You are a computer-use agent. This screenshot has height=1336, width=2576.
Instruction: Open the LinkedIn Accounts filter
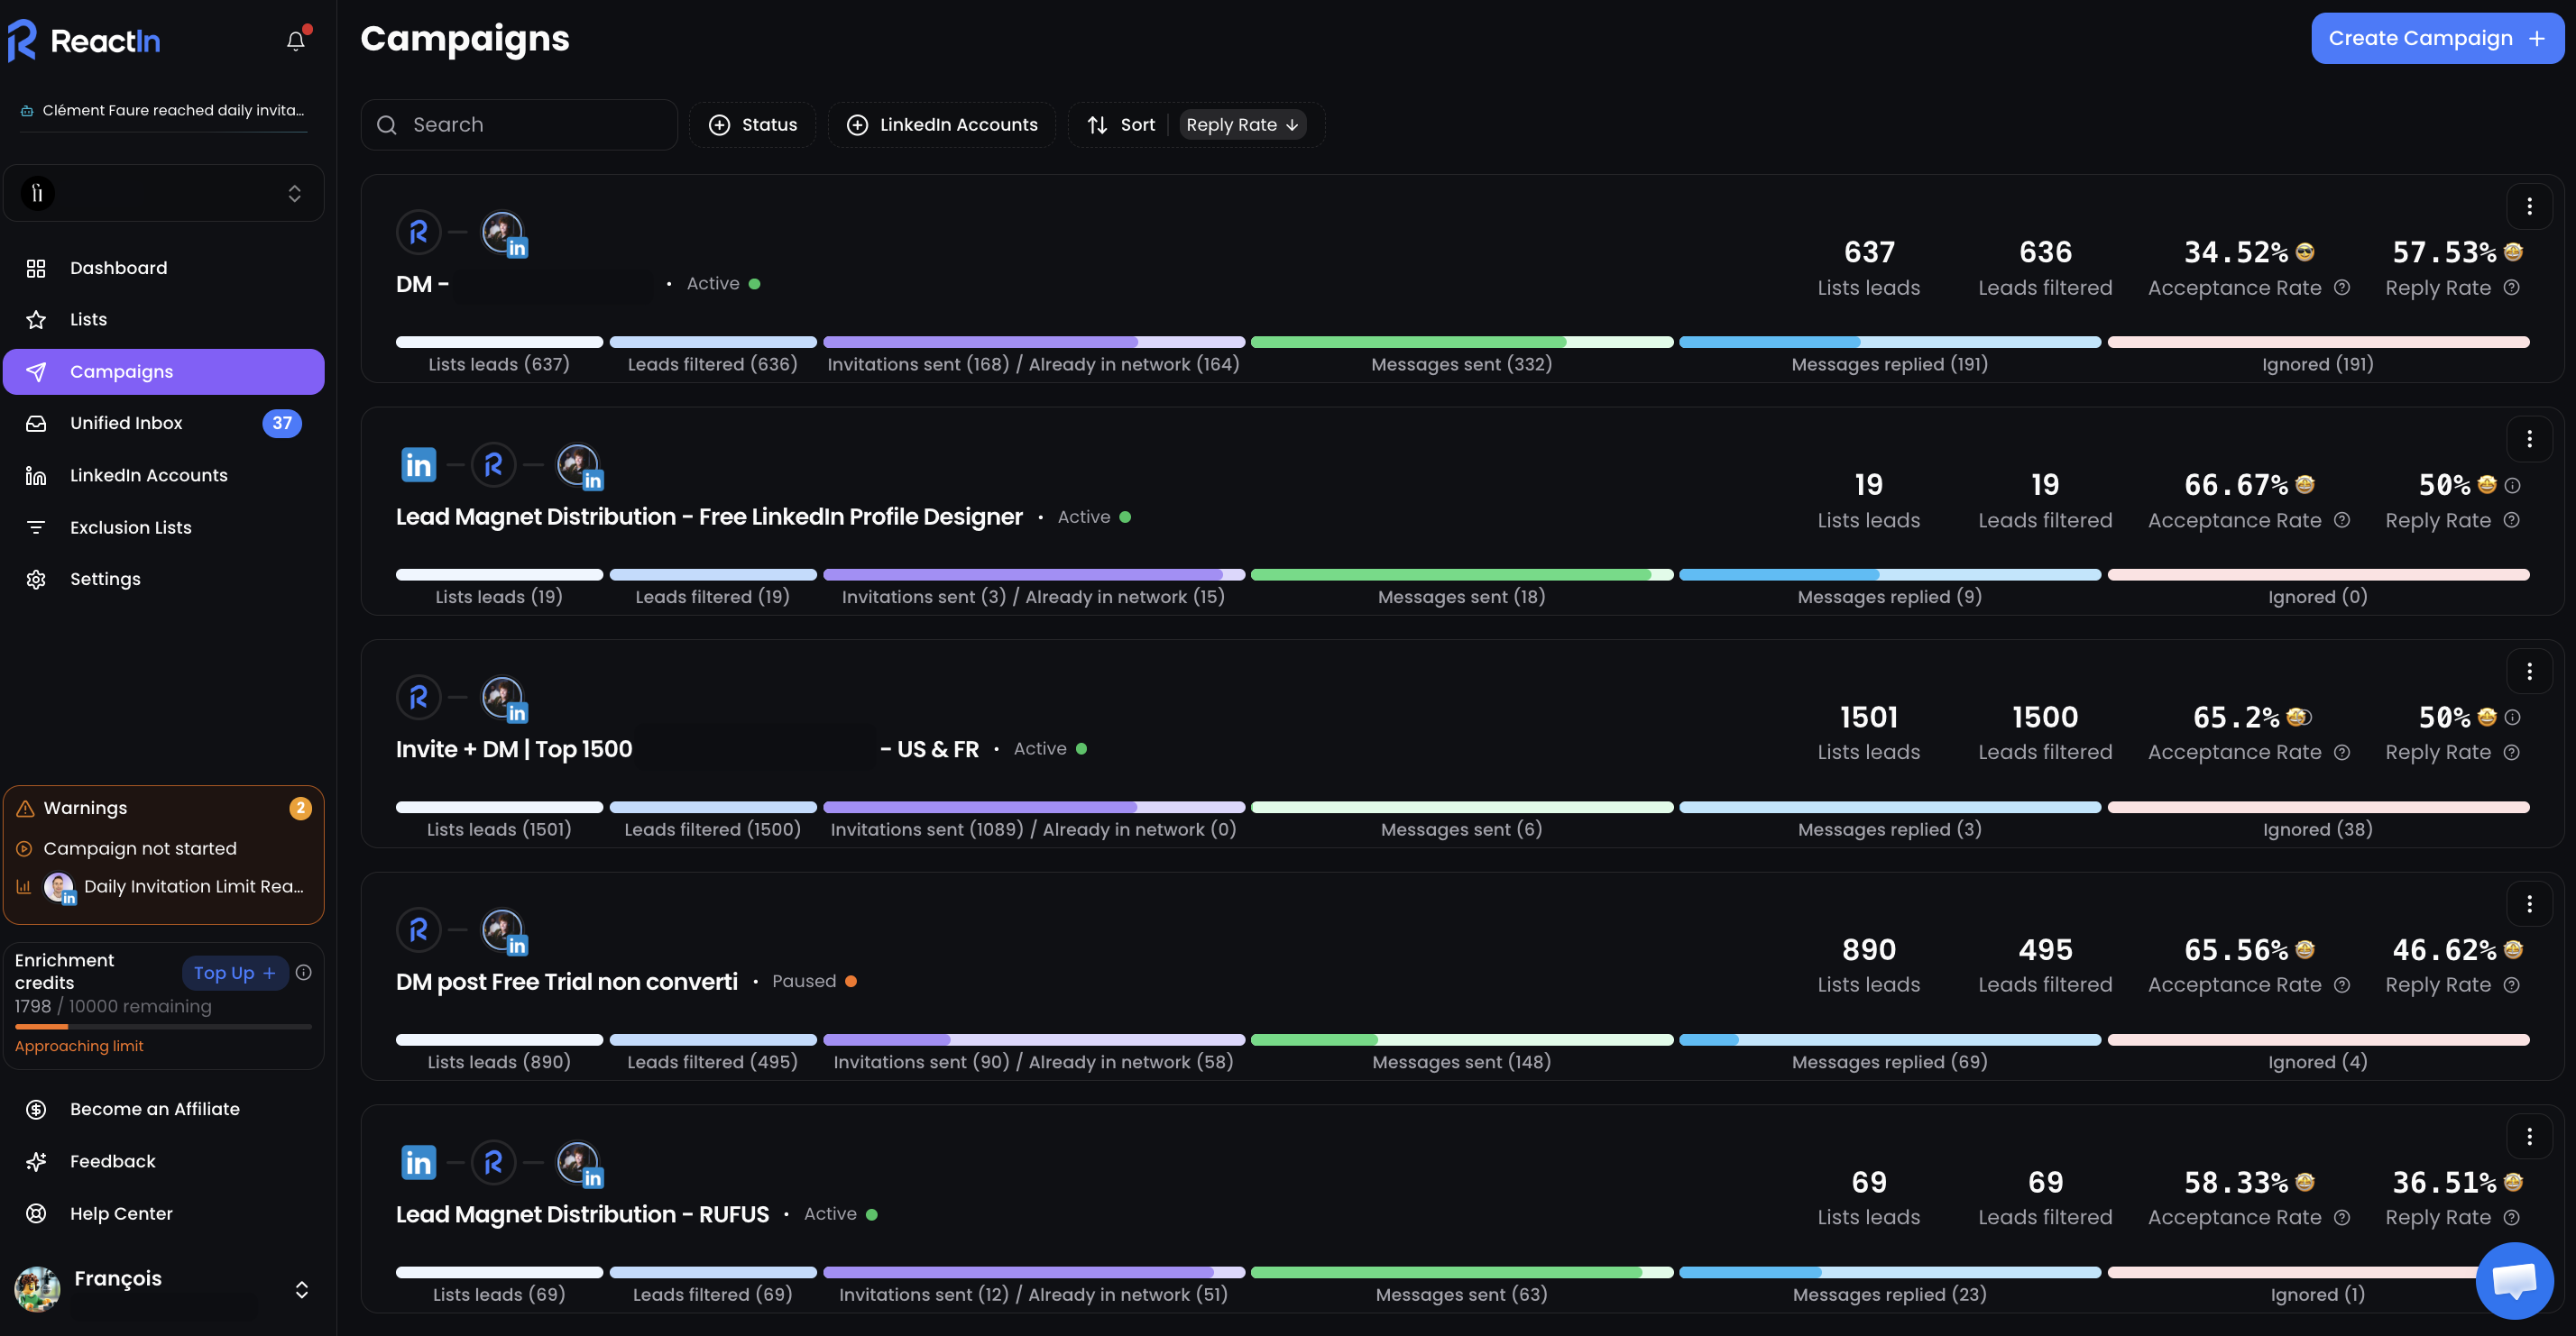(941, 125)
